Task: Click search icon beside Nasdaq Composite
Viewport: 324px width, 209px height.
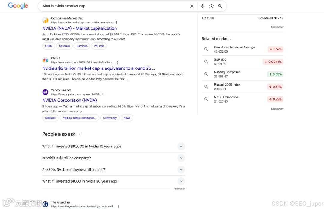Action: pyautogui.click(x=206, y=74)
